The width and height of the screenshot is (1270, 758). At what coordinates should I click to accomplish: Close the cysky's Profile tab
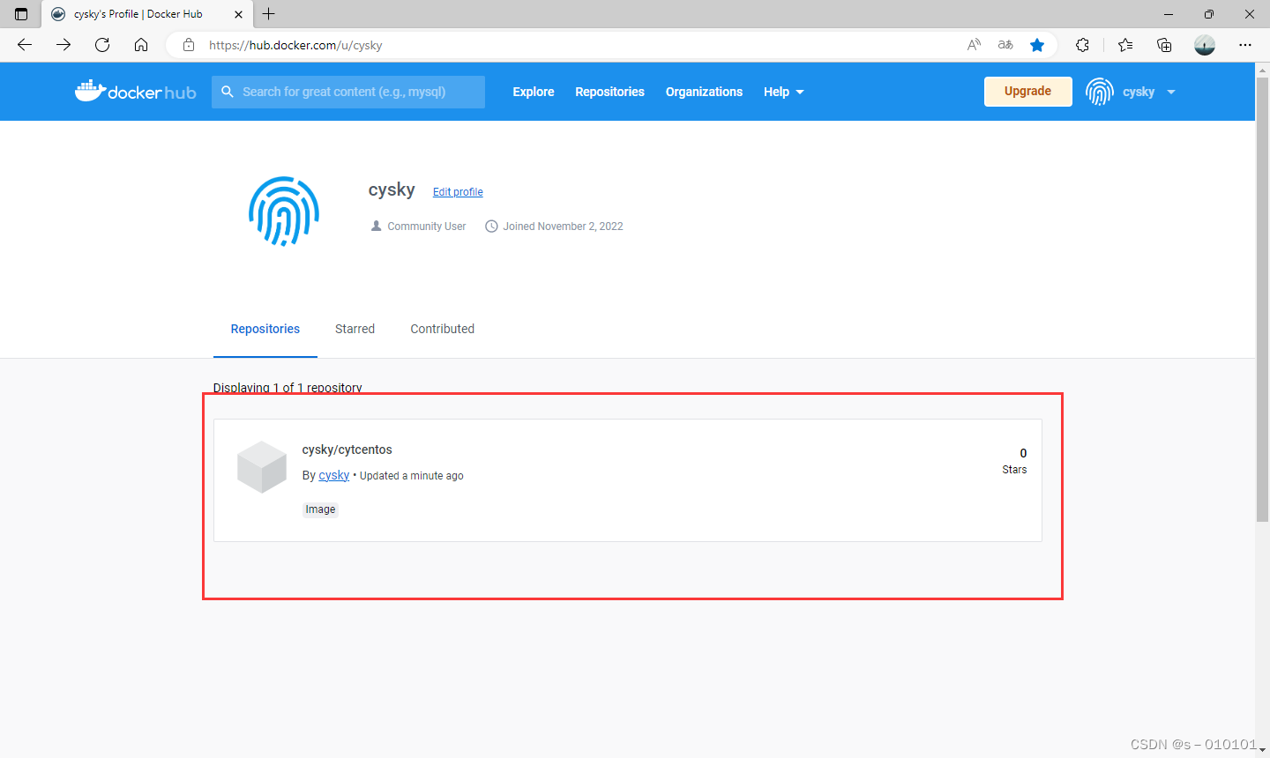coord(238,14)
